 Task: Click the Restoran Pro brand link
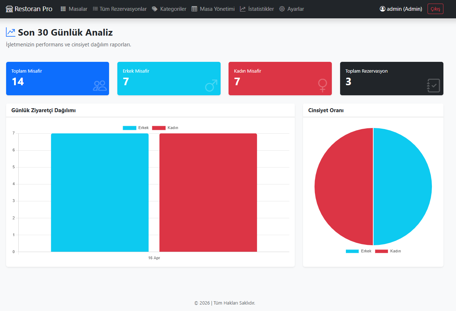point(29,9)
